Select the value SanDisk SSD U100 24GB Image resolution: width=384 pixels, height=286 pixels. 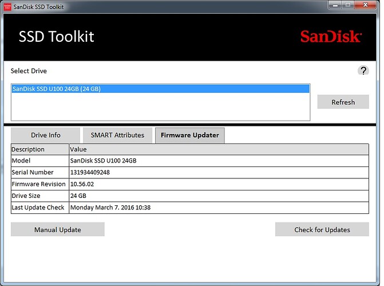104,161
